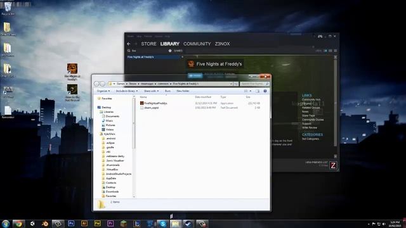406x228 pixels.
Task: Select Music in the Explorer navigation tree
Action: (x=107, y=121)
